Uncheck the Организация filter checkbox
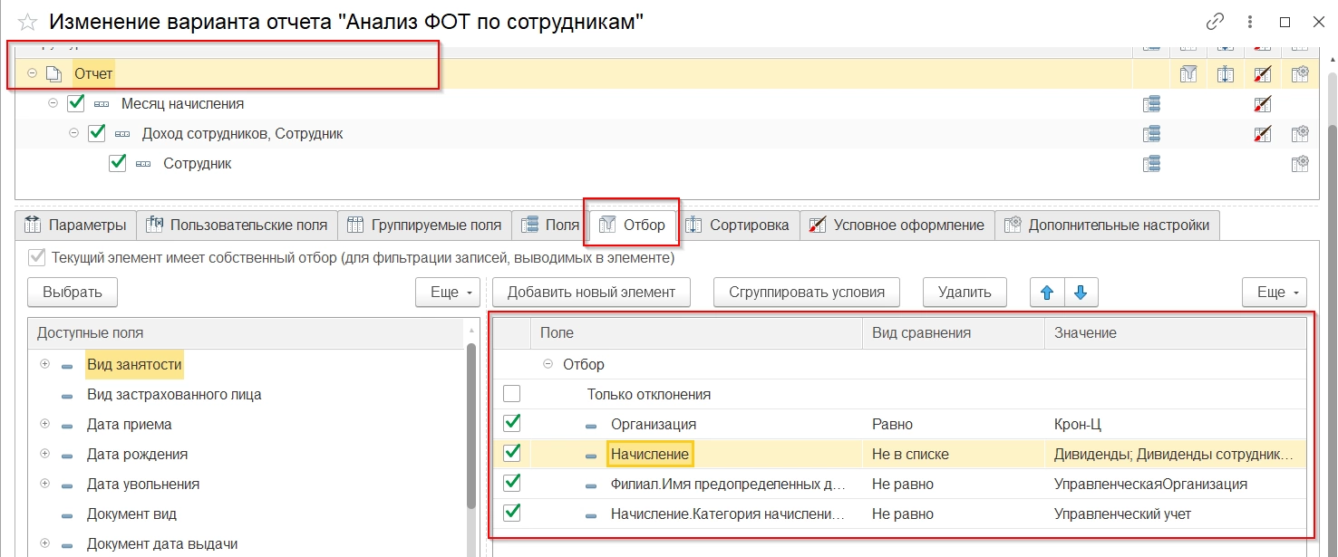1338x557 pixels. (x=512, y=424)
